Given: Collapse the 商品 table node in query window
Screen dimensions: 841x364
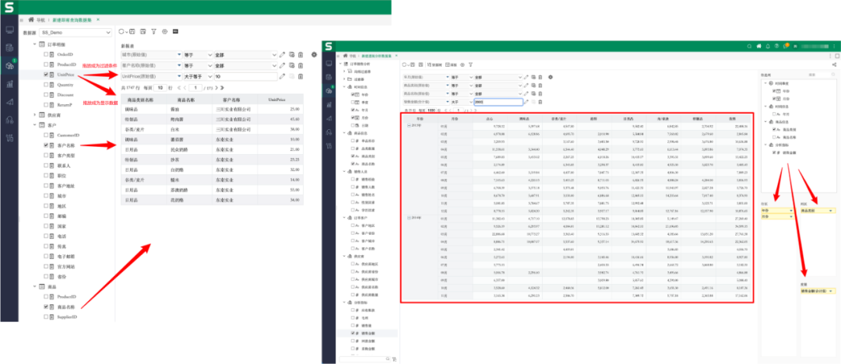Looking at the screenshot, I should click(x=35, y=287).
